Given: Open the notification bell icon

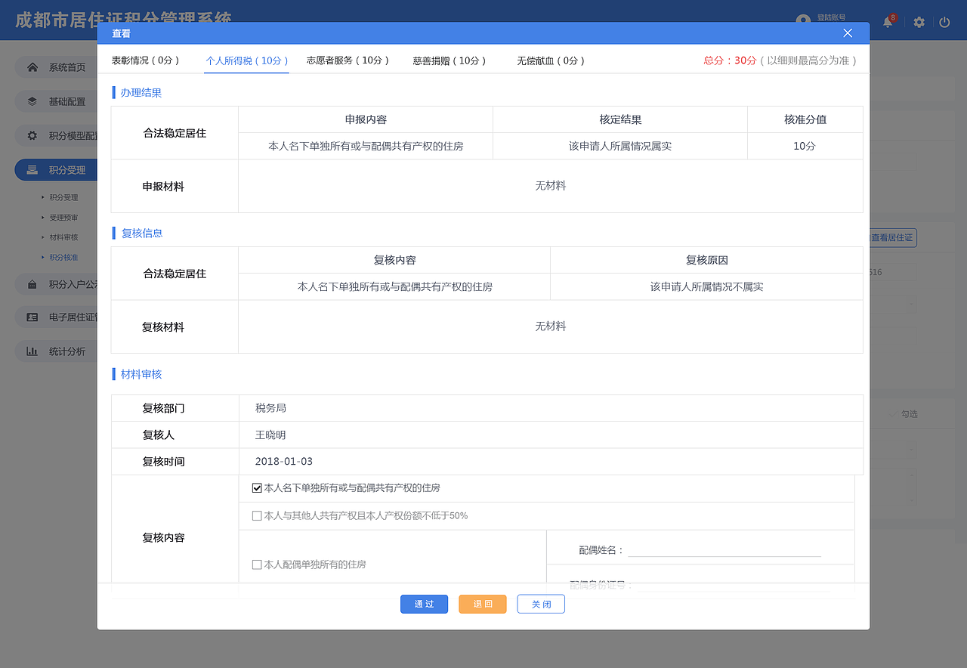Looking at the screenshot, I should click(x=888, y=23).
